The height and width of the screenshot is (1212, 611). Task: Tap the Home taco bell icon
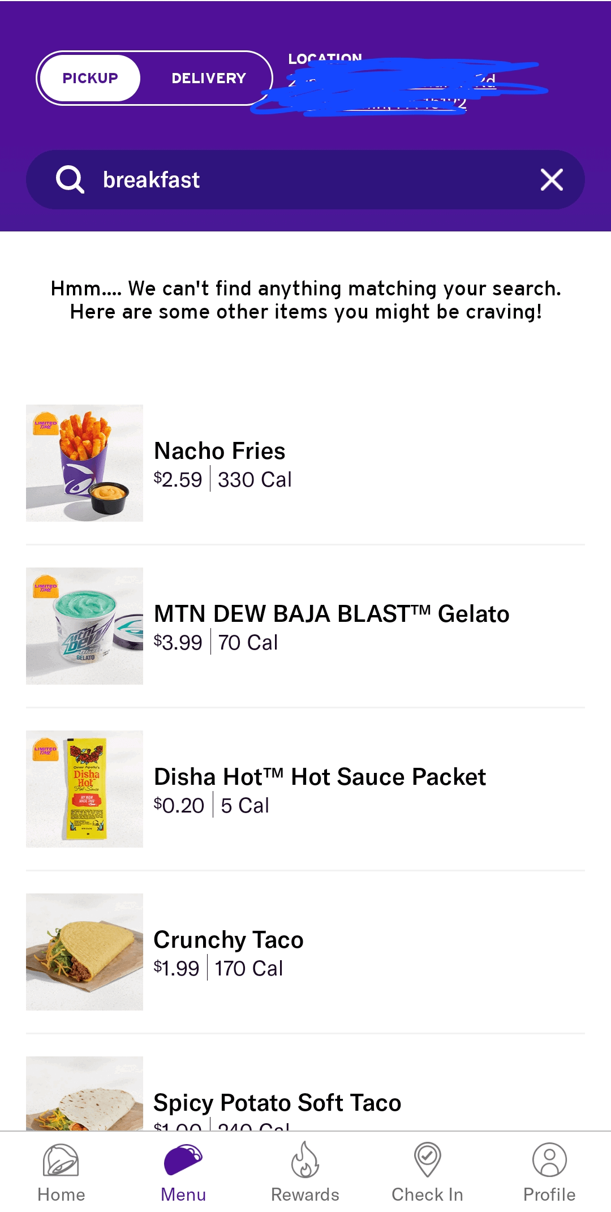(x=61, y=1160)
